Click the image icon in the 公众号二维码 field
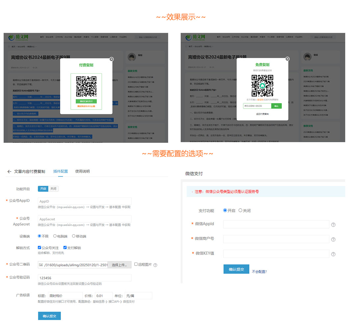 click(41, 264)
